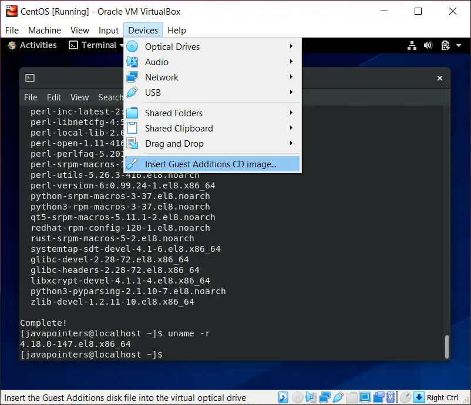
Task: Expand the USB submenu arrow
Action: coord(291,92)
